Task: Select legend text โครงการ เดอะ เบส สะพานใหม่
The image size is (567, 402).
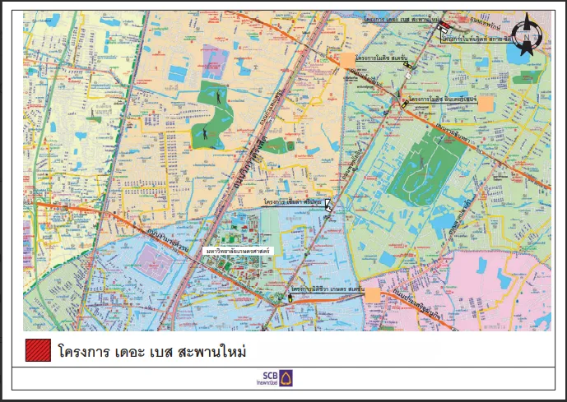Action: tap(152, 351)
